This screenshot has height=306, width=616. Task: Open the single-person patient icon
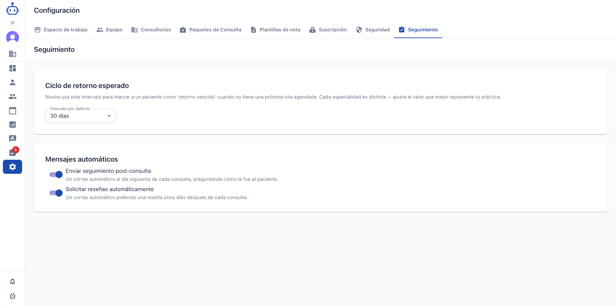(x=13, y=82)
